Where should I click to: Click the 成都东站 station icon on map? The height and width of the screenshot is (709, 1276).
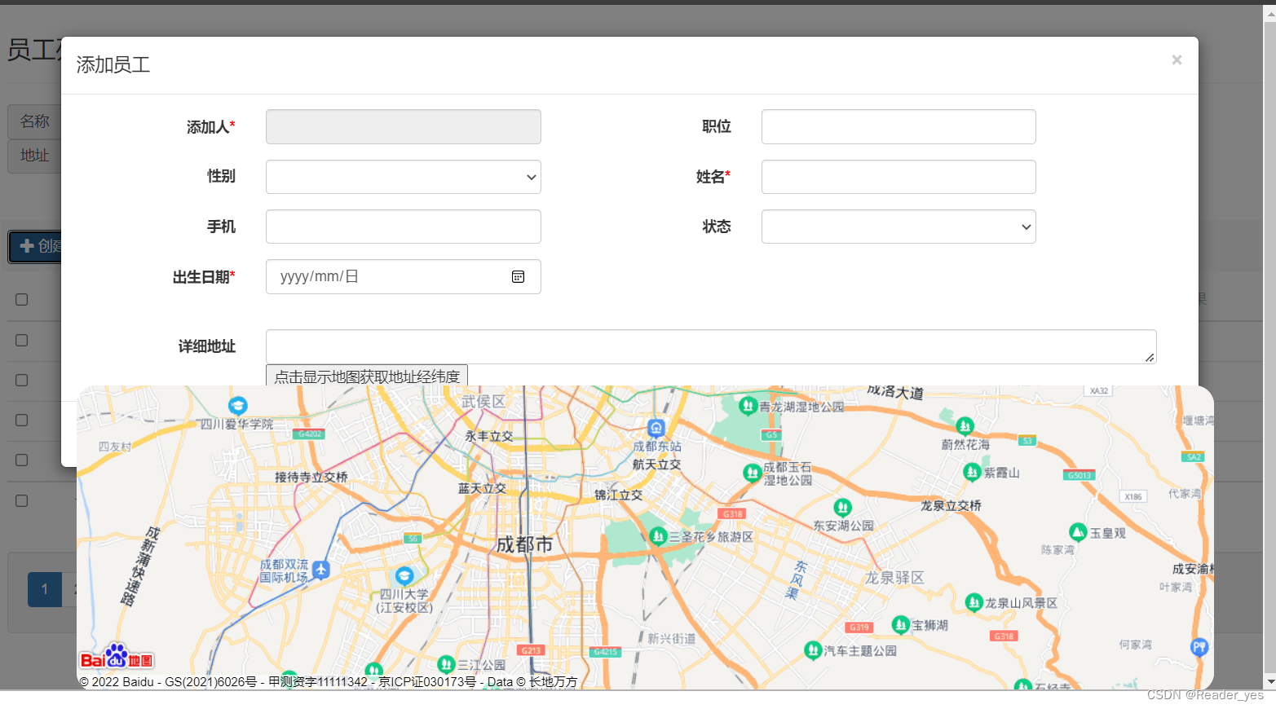pyautogui.click(x=656, y=428)
